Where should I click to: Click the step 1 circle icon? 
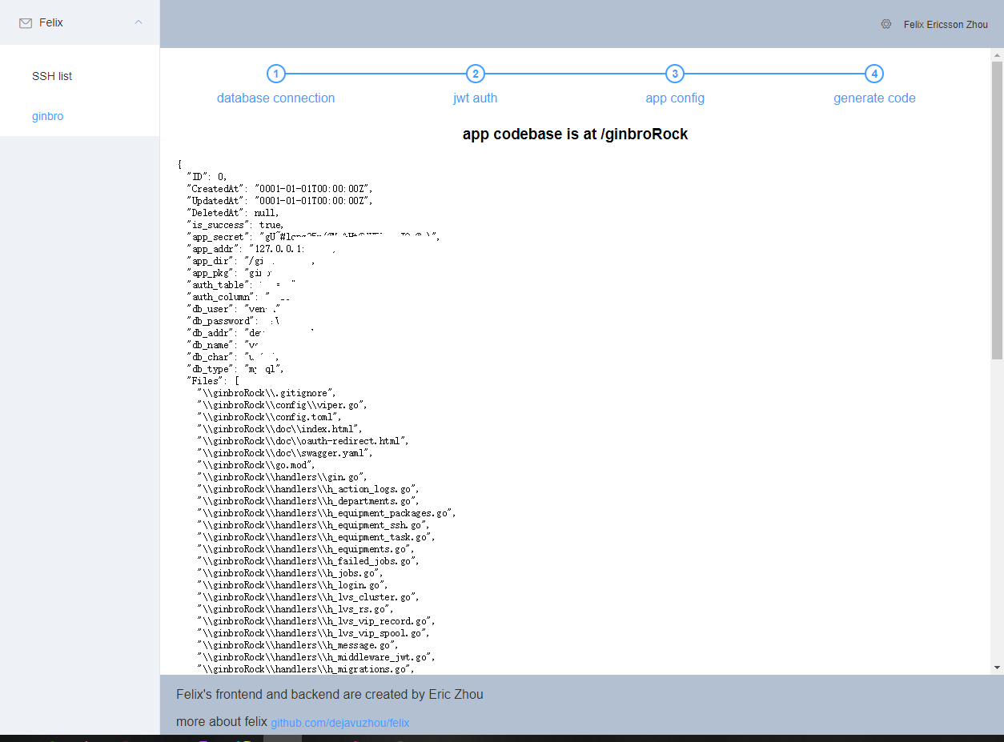tap(275, 74)
